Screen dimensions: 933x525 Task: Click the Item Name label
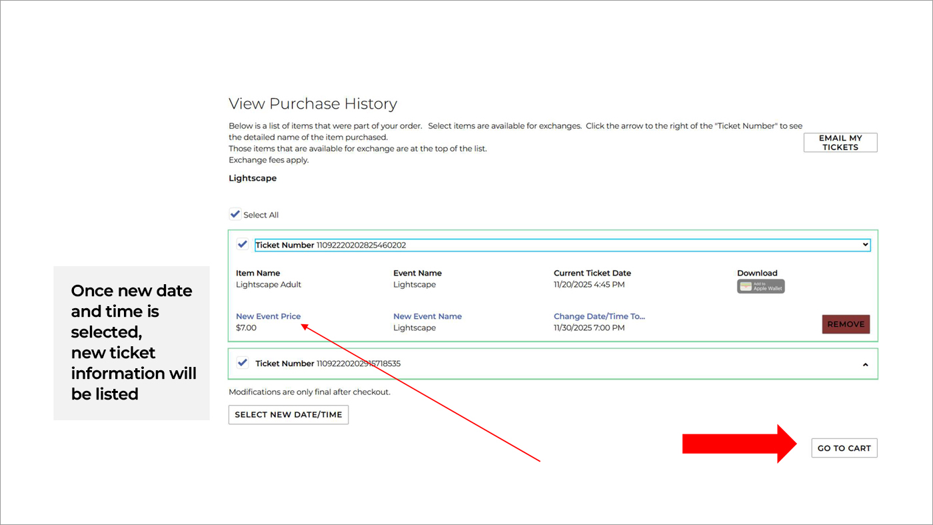click(x=258, y=273)
